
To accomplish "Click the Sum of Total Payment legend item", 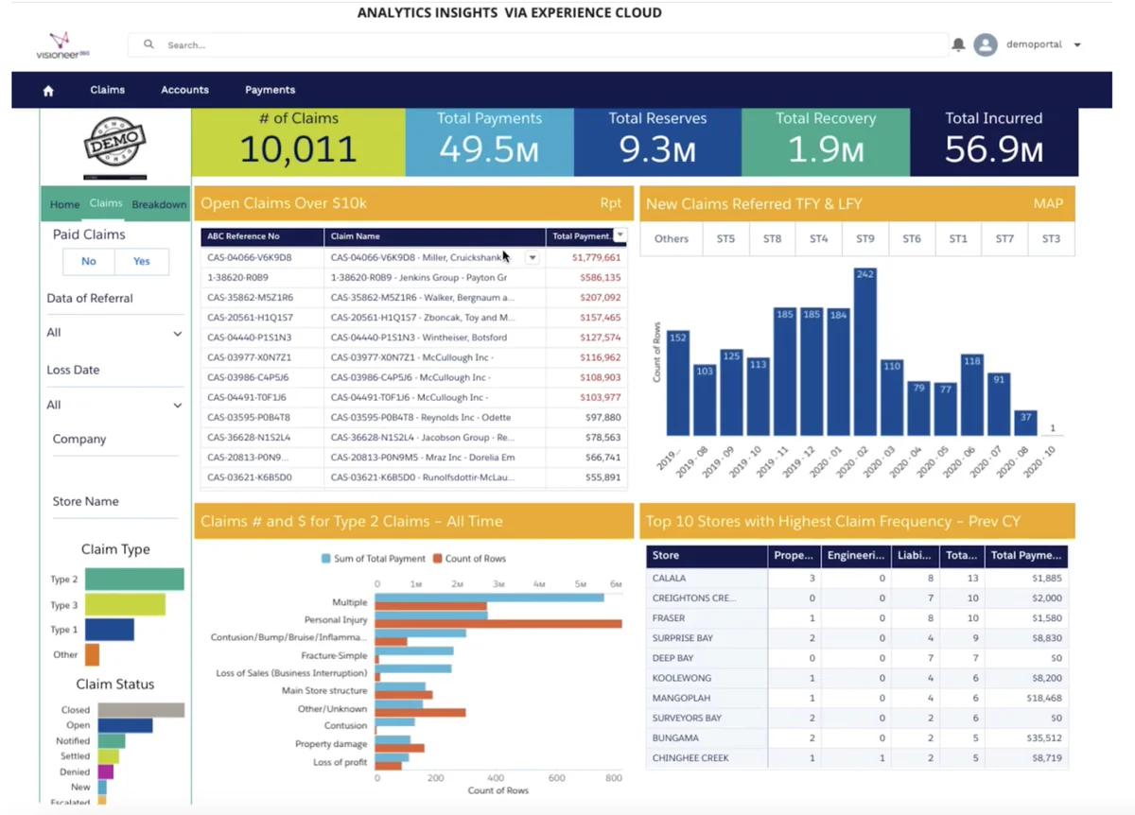I will tap(374, 559).
